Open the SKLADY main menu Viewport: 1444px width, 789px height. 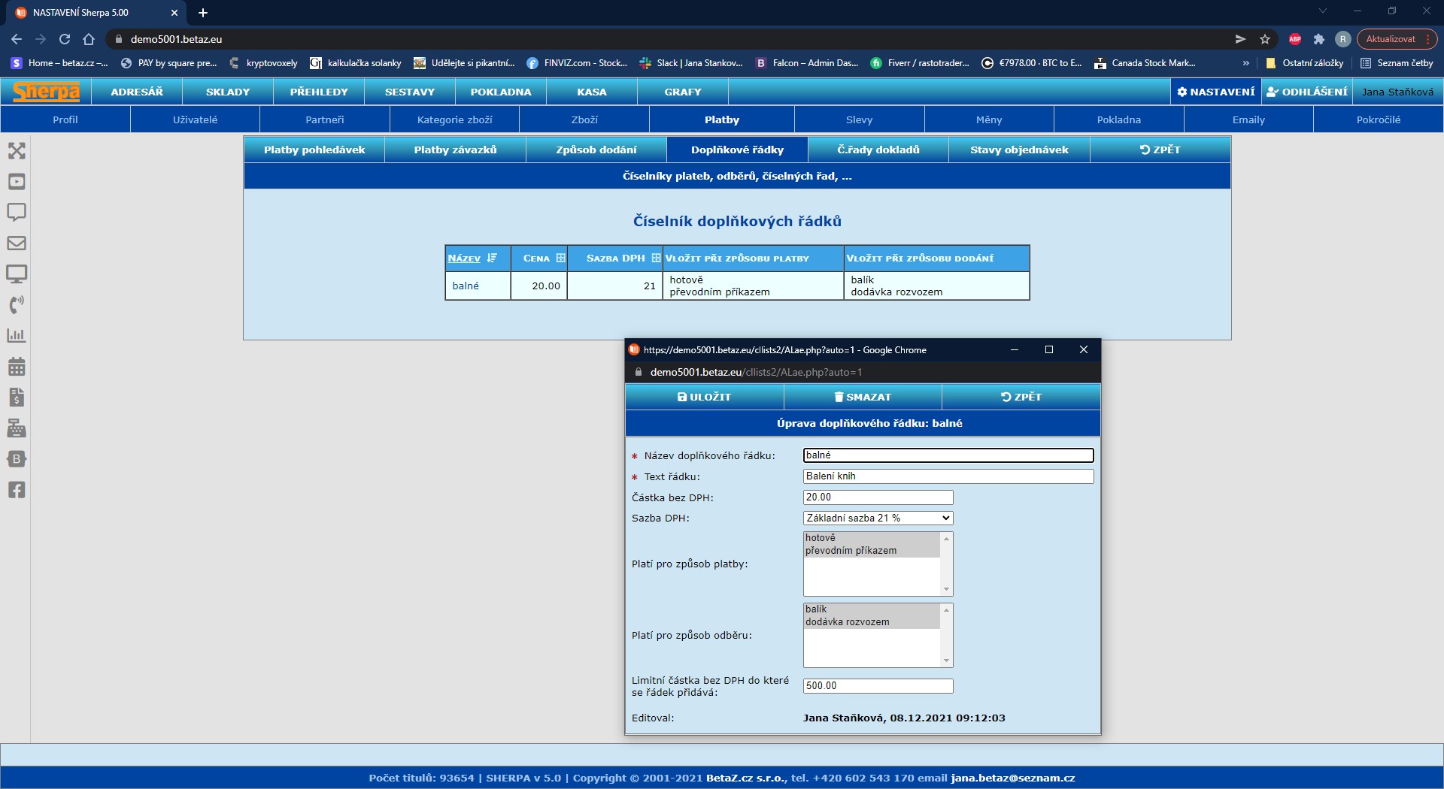(x=228, y=92)
